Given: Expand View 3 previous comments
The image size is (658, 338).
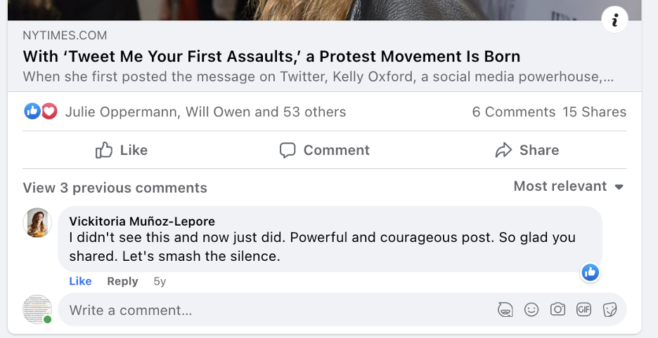Looking at the screenshot, I should click(115, 188).
